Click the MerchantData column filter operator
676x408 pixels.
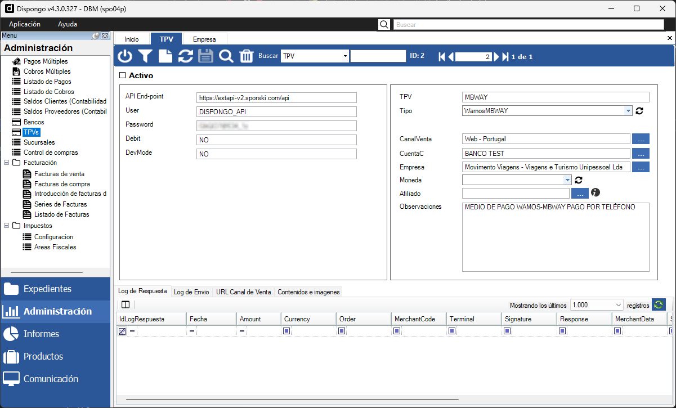tap(617, 331)
